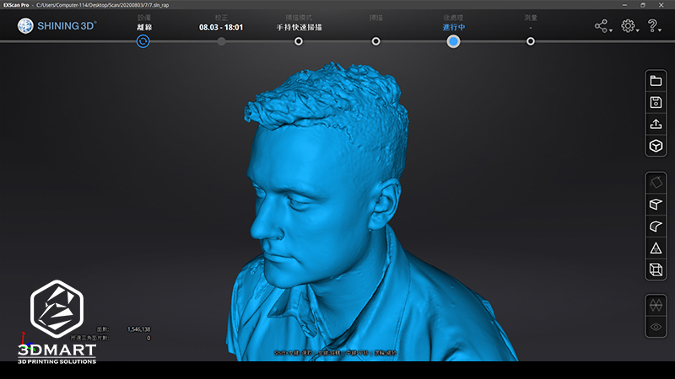This screenshot has width=675, height=379.
Task: Open project folder icon in right toolbar
Action: tap(655, 81)
